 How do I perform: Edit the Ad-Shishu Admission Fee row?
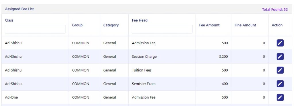pos(280,43)
